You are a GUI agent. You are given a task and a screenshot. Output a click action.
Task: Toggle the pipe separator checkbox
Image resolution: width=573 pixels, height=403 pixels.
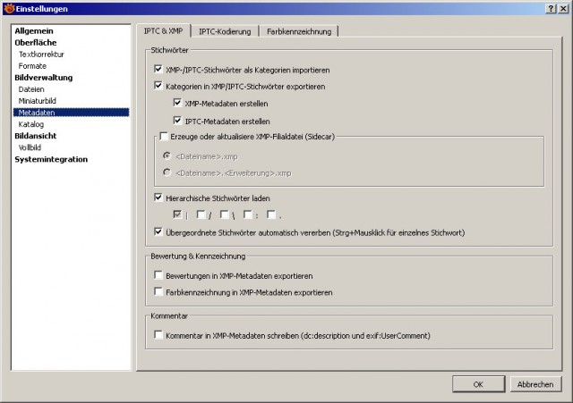click(x=177, y=214)
